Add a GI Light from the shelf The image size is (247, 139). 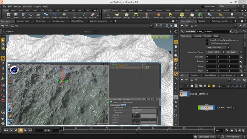200,15
